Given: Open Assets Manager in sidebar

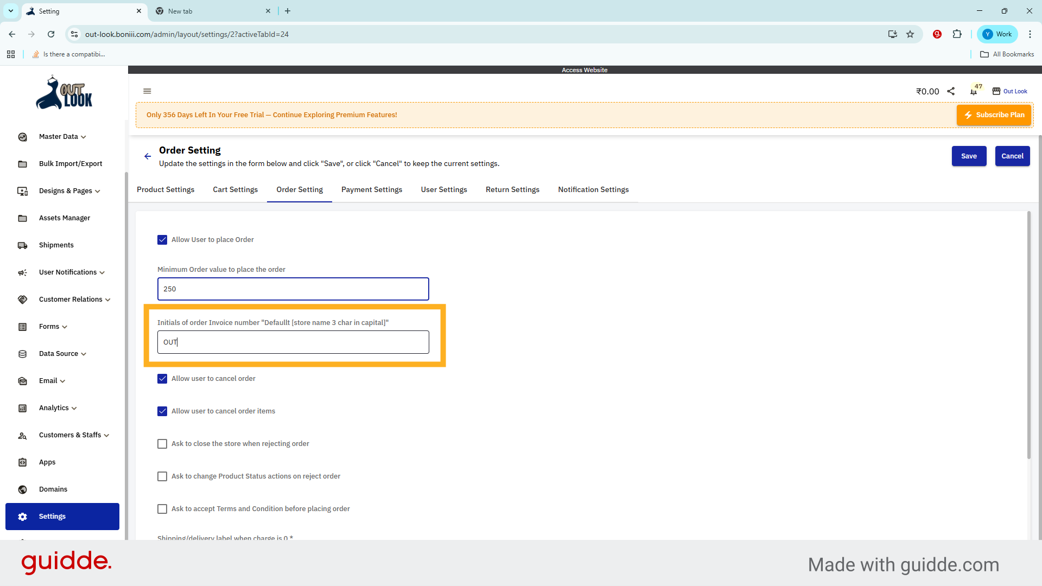Looking at the screenshot, I should click(x=64, y=218).
